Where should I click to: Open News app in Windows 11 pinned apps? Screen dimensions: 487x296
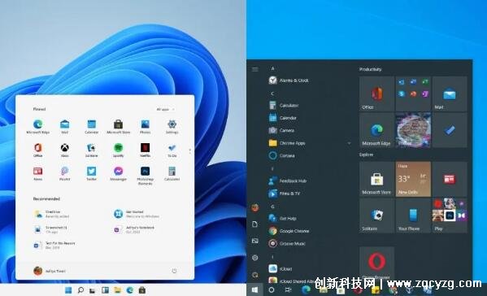click(38, 174)
